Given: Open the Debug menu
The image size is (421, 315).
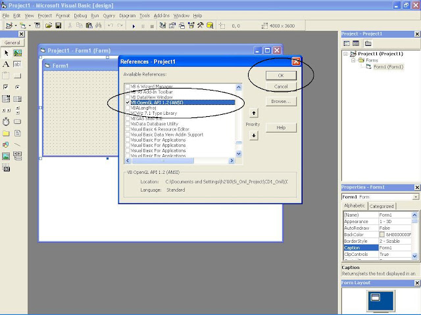Looking at the screenshot, I should 80,16.
